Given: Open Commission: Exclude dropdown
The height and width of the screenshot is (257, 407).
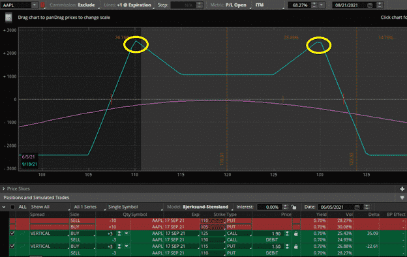Looking at the screenshot, I should pos(74,5).
